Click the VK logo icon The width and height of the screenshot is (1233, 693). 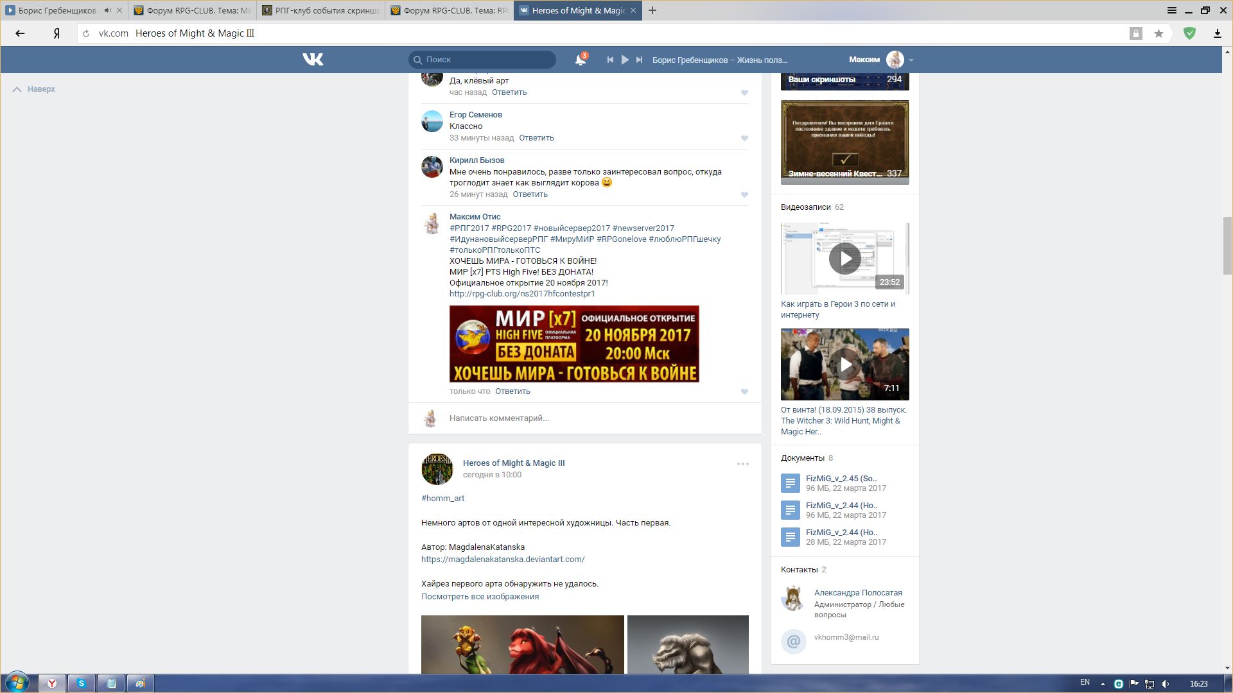pyautogui.click(x=313, y=60)
